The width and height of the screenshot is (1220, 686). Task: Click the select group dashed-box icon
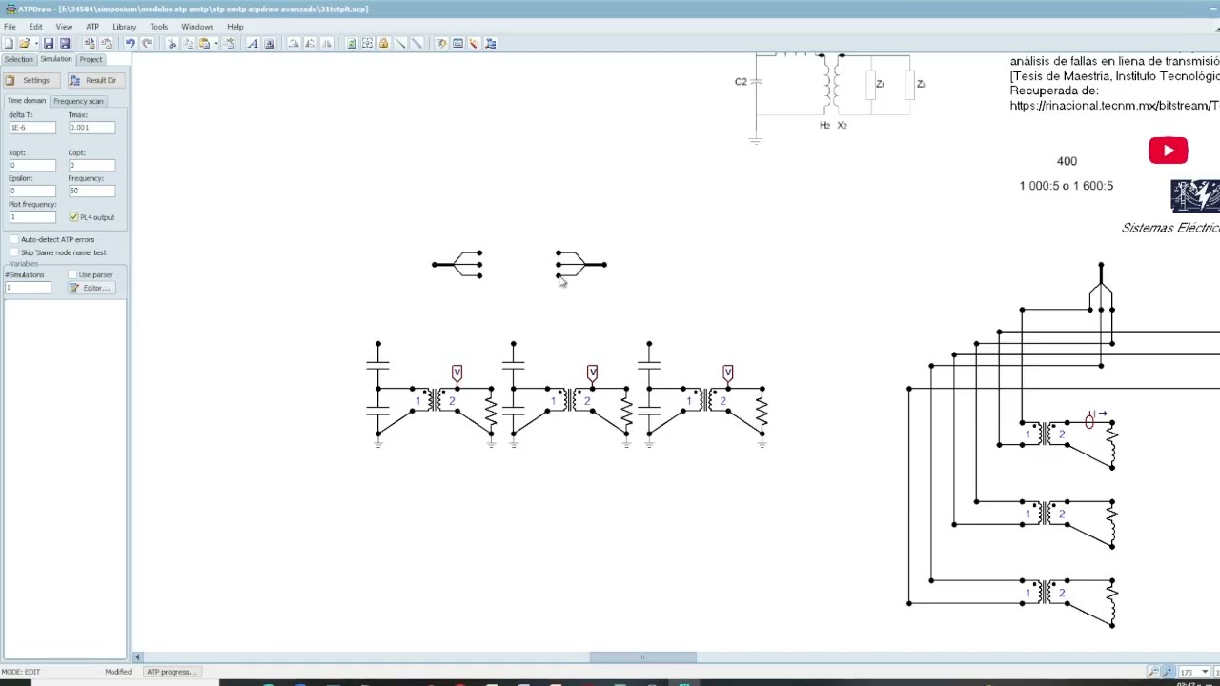click(367, 43)
